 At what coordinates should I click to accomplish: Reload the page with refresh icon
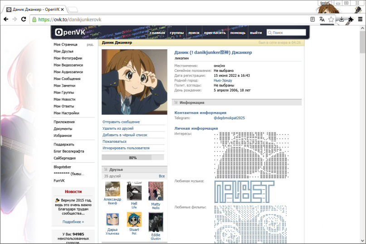24,19
